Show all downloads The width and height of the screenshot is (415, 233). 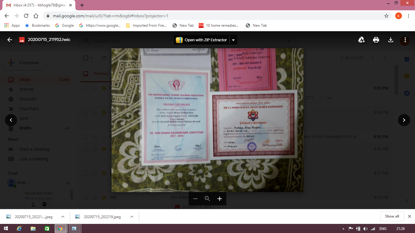tap(392, 216)
